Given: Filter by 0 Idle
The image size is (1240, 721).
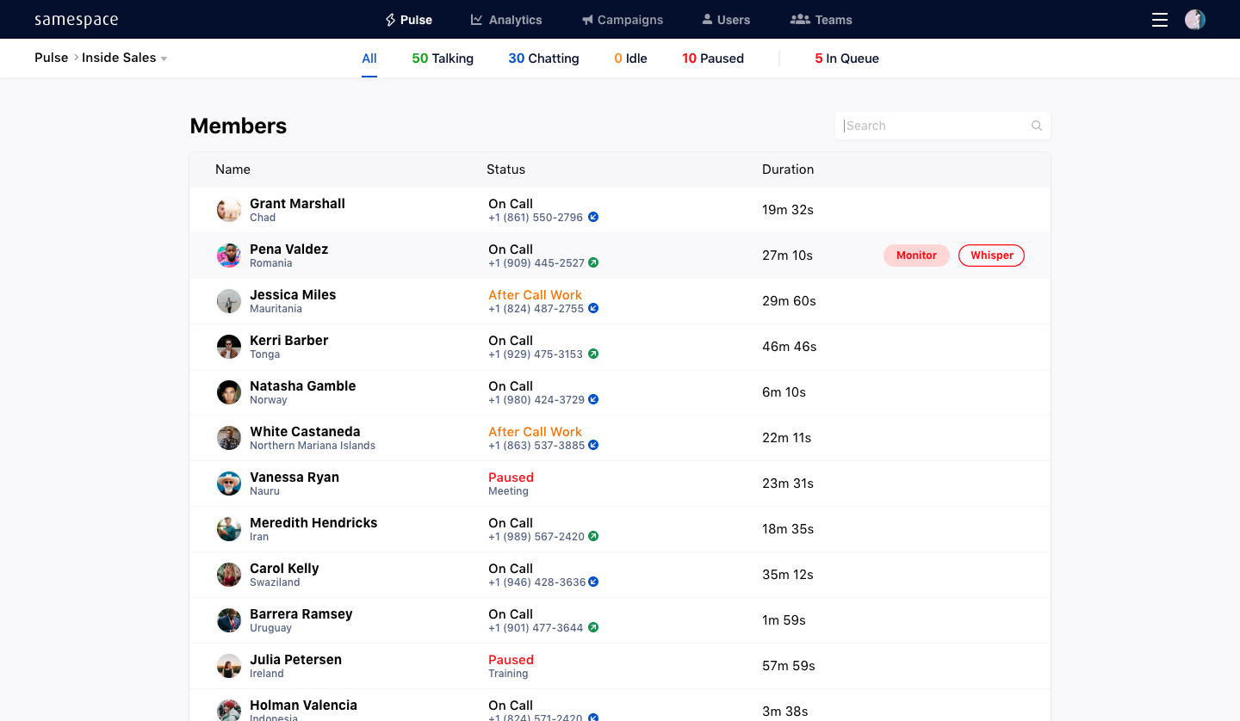Looking at the screenshot, I should [630, 59].
